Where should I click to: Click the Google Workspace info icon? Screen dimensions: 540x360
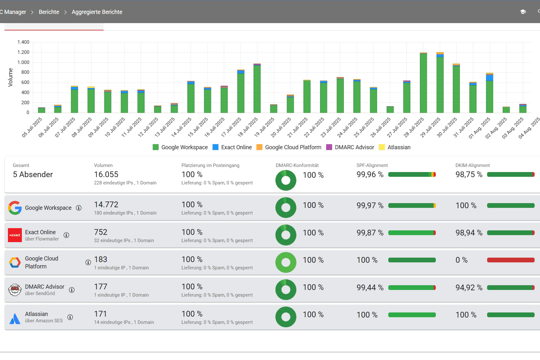click(79, 208)
